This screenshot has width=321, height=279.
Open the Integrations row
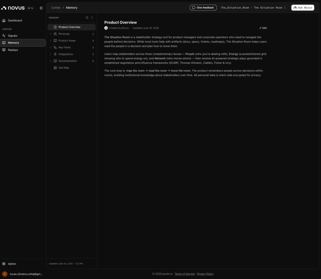(x=71, y=54)
